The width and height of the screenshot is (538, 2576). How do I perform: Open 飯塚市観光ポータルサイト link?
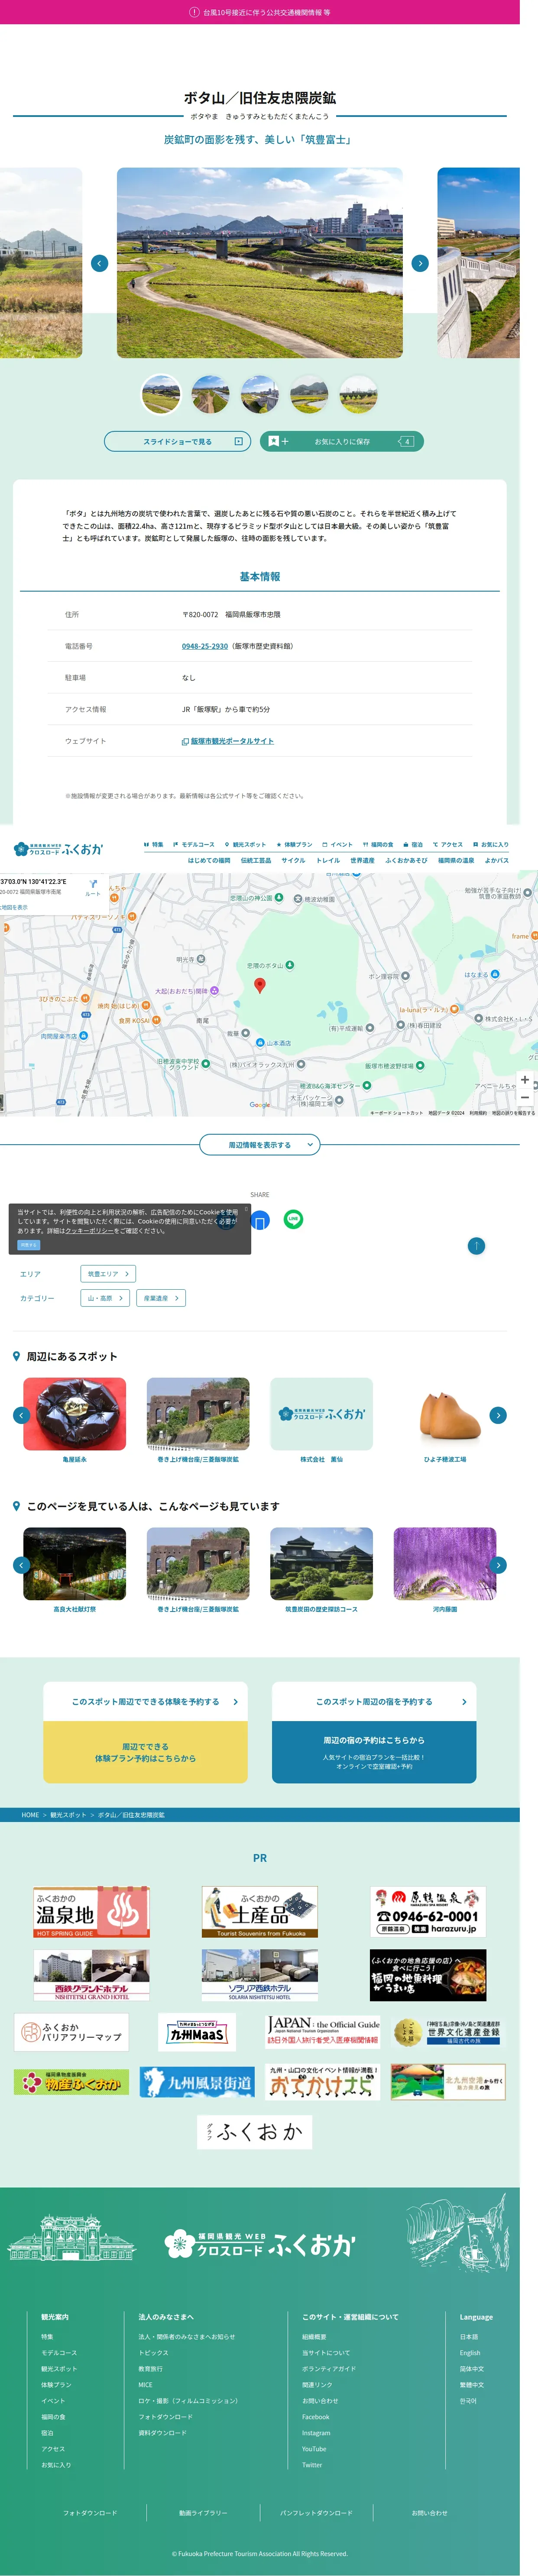pos(228,741)
